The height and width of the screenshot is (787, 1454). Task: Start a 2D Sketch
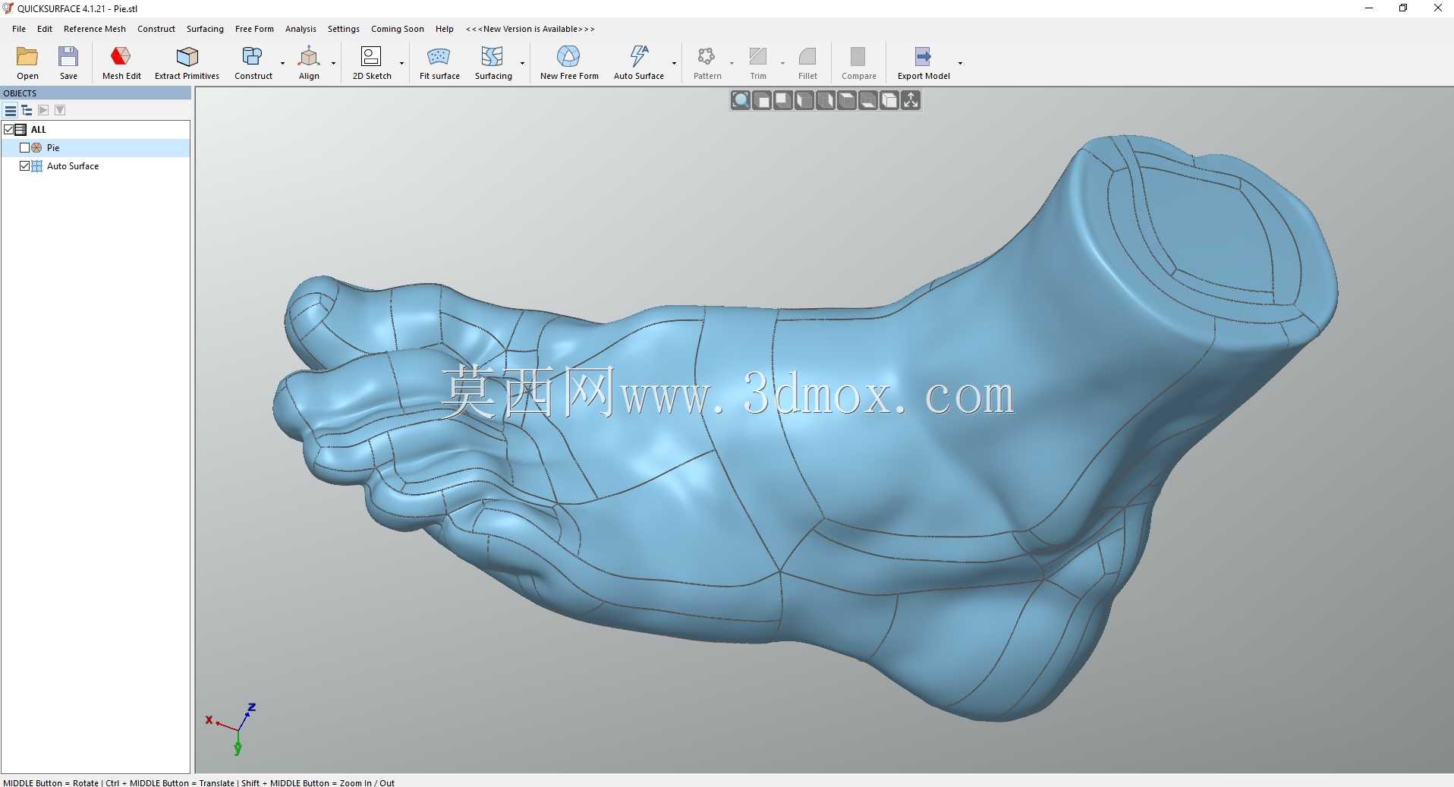(372, 62)
